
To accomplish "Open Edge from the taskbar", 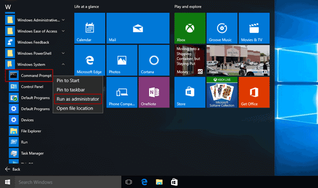I will pyautogui.click(x=144, y=182).
